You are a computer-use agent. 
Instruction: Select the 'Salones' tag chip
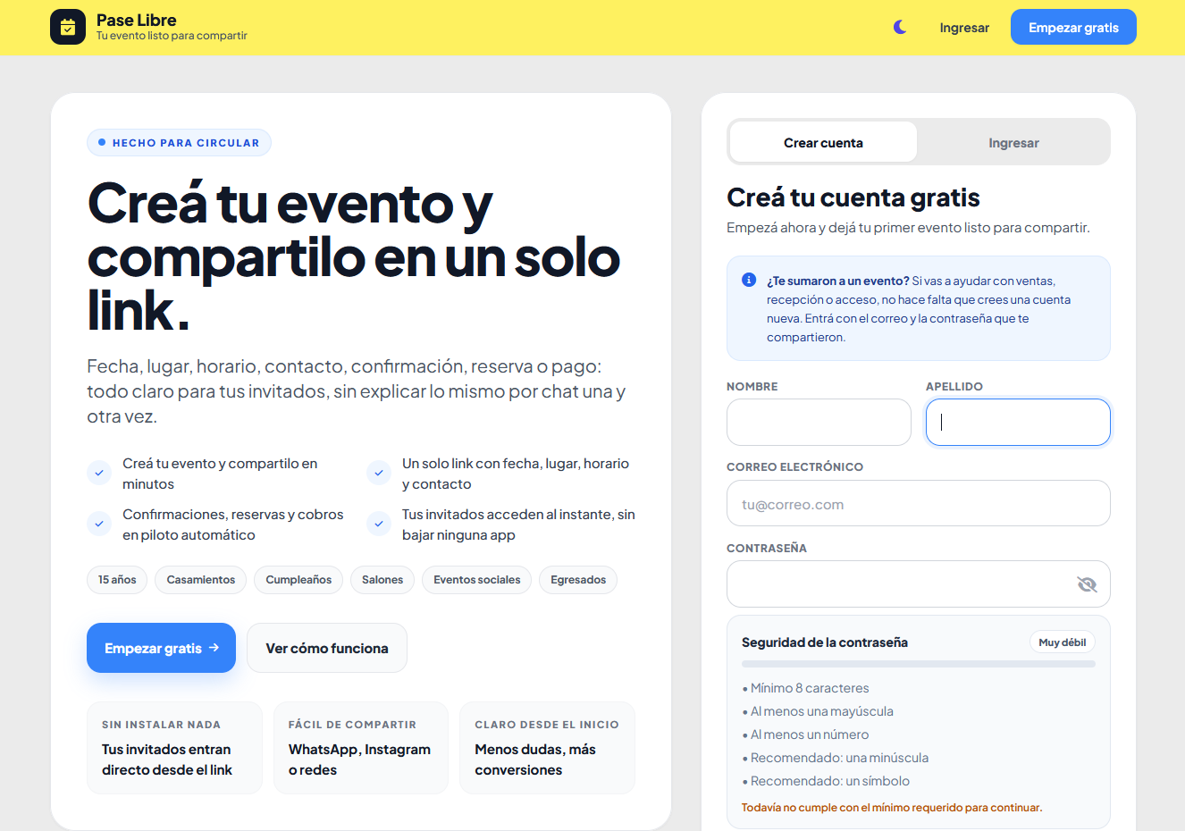point(382,580)
